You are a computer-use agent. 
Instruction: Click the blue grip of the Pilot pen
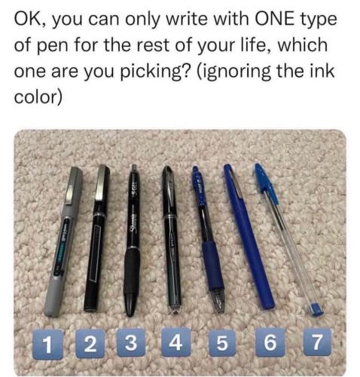213,265
